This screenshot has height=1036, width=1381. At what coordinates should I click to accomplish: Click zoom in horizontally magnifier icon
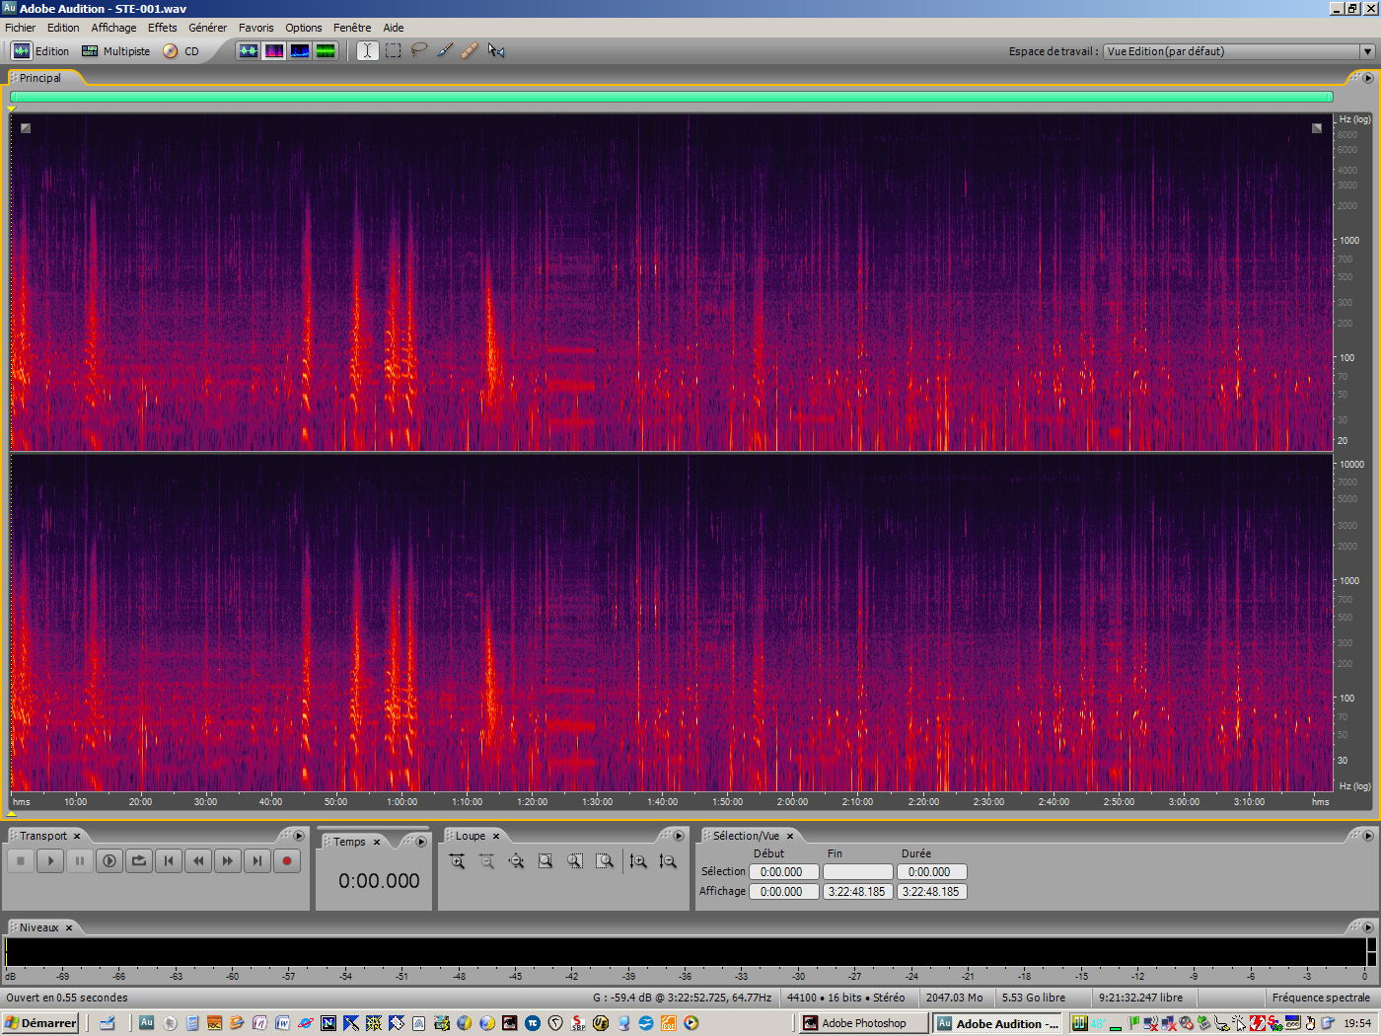pos(458,861)
